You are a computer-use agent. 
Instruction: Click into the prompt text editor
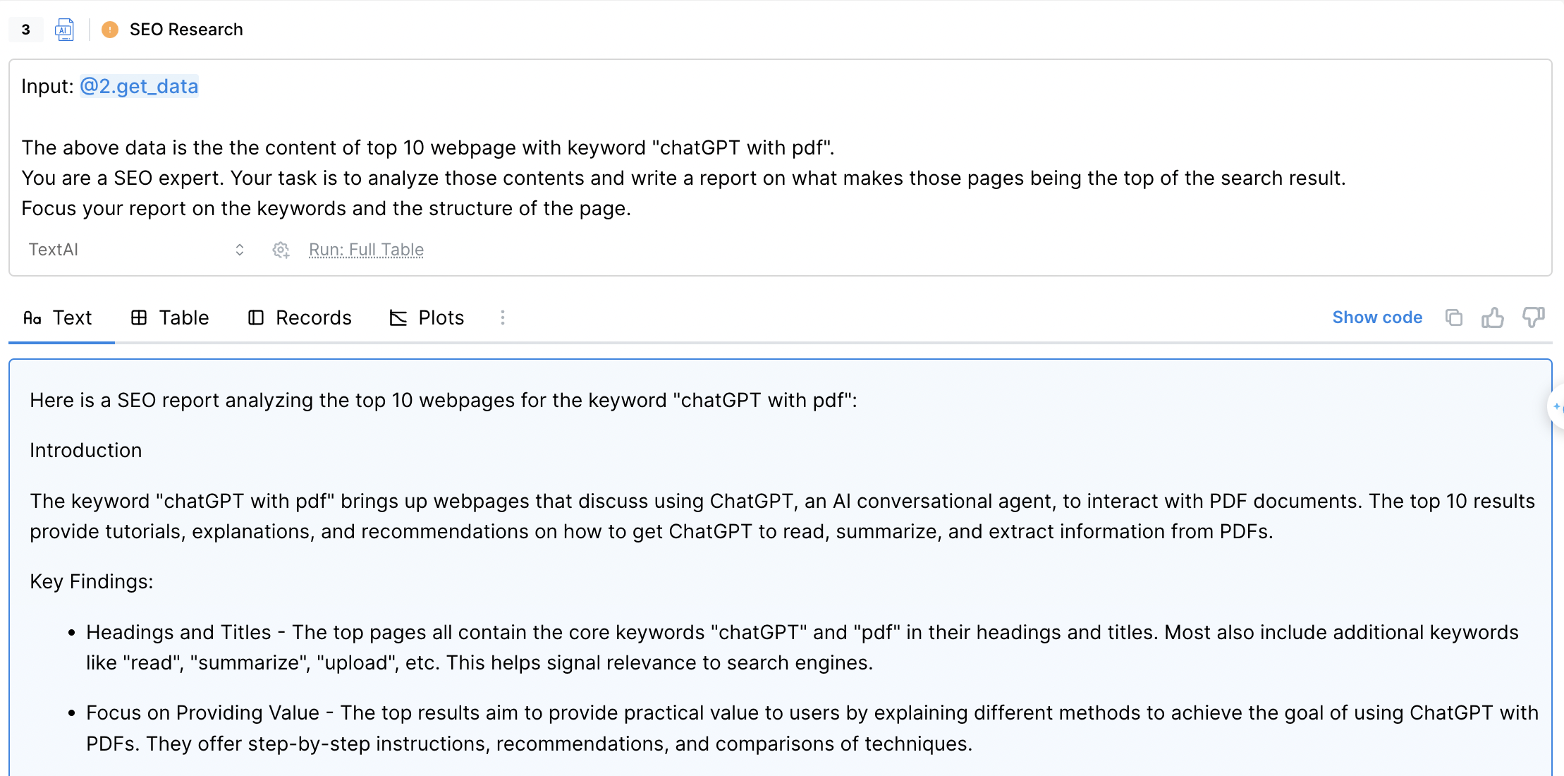(705, 178)
